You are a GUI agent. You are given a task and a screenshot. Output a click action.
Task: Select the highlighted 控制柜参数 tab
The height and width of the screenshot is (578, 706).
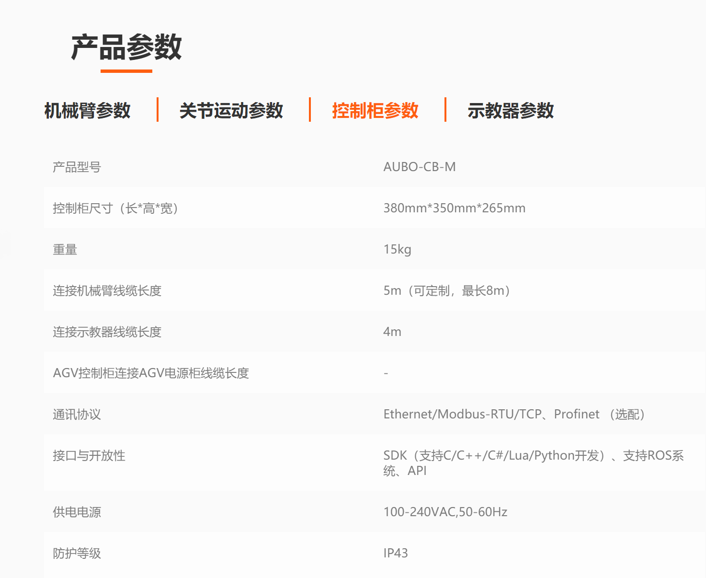coord(375,110)
